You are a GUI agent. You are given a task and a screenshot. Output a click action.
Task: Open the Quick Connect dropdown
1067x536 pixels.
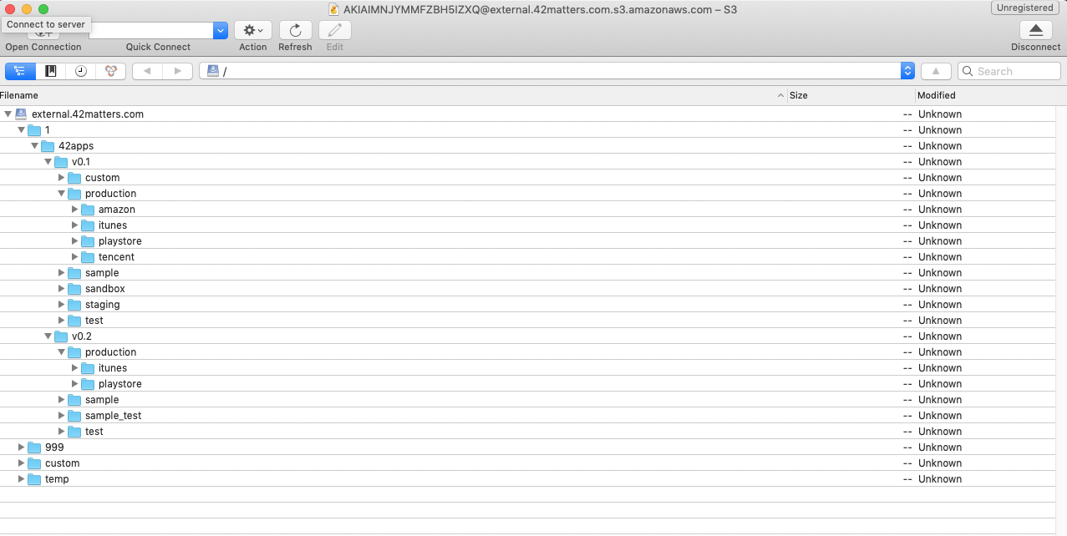point(221,30)
